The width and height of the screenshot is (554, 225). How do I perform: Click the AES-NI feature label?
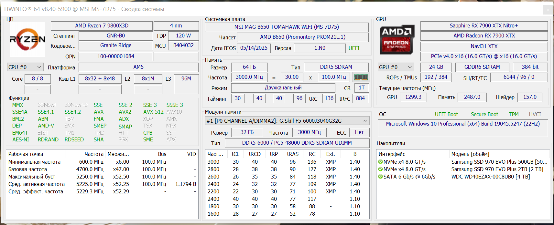click(21, 139)
